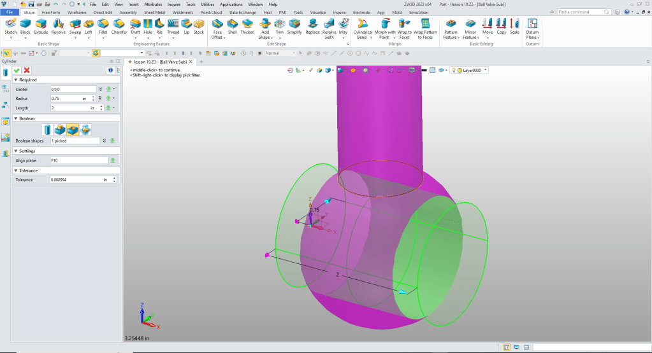Cancel the Cylinder command with the red X

(27, 70)
